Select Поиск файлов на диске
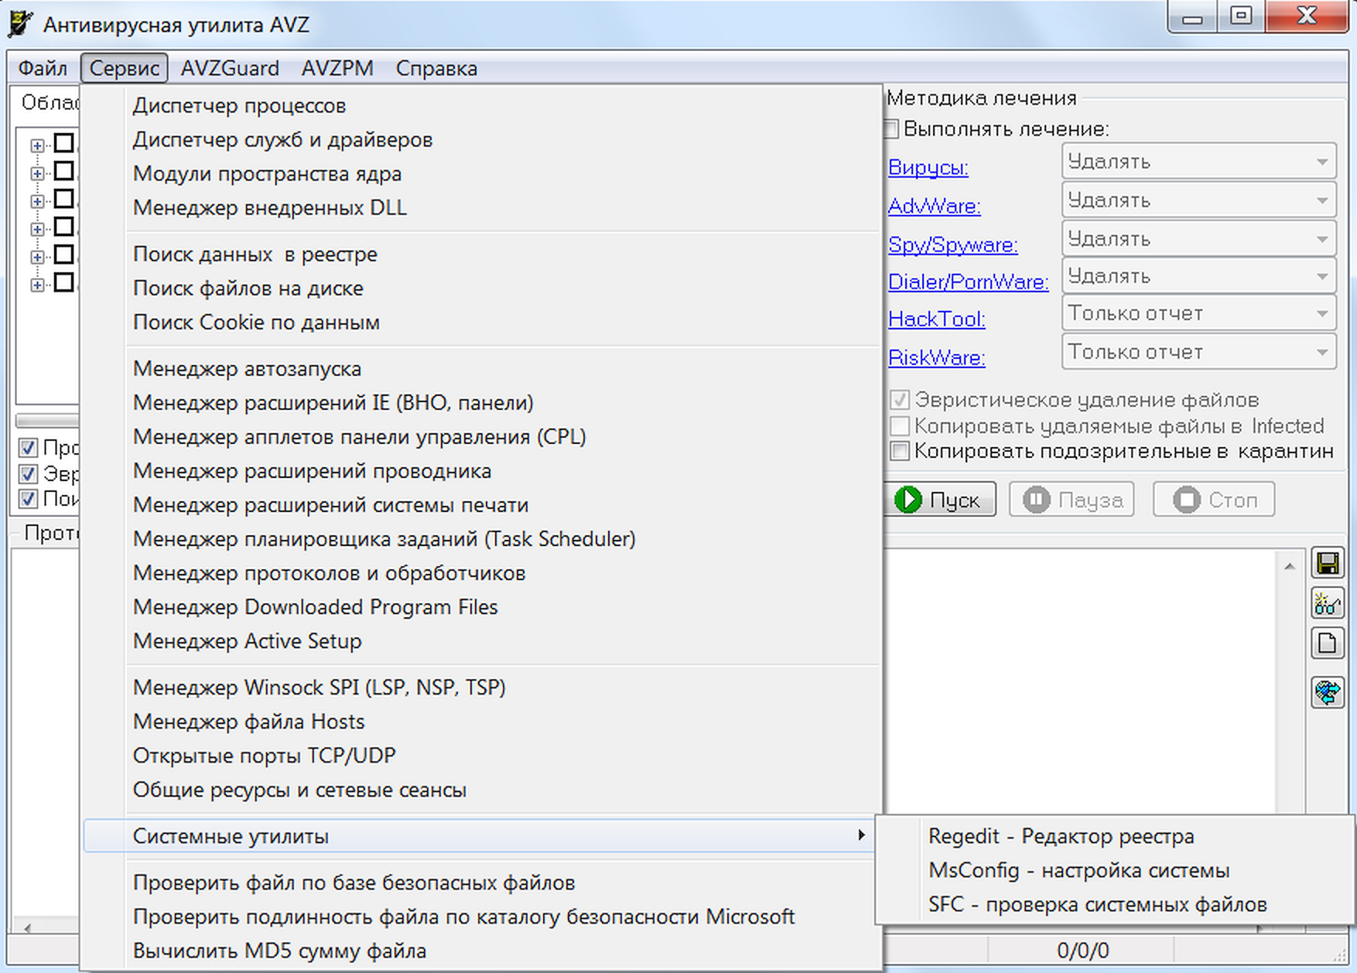The width and height of the screenshot is (1357, 973). click(x=481, y=288)
